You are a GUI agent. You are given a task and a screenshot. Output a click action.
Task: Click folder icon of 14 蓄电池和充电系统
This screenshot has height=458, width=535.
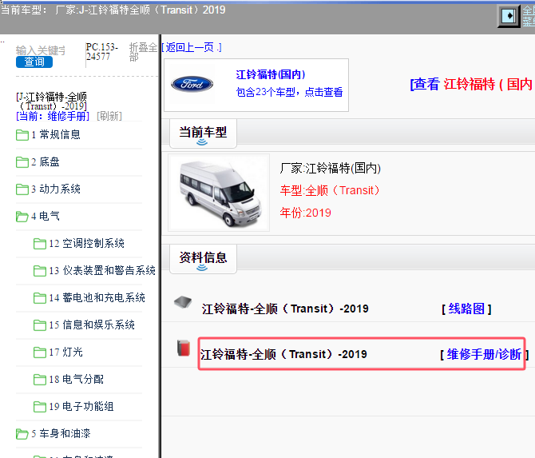point(40,298)
